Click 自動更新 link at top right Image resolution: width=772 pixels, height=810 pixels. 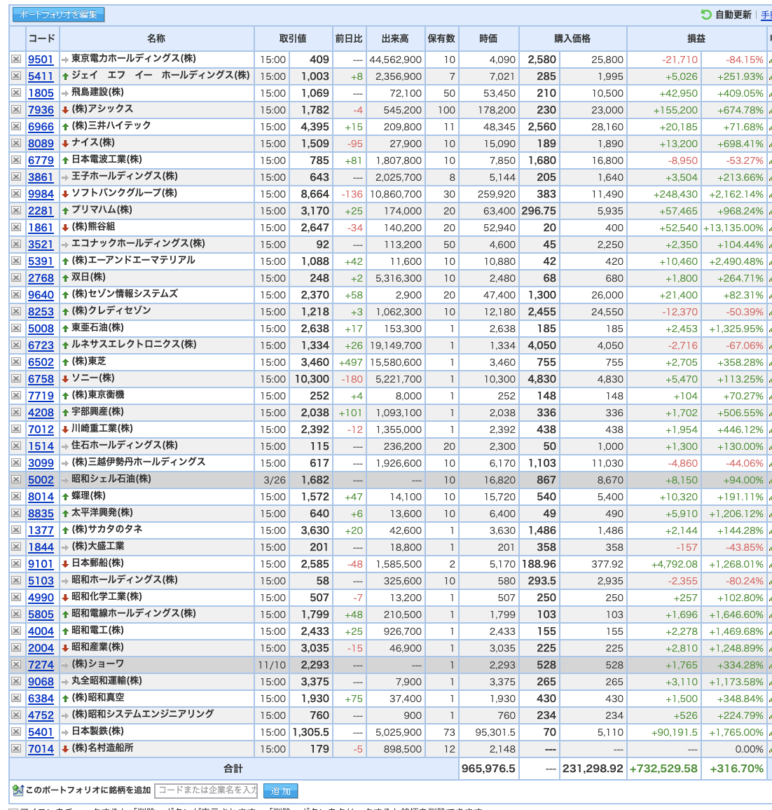(x=733, y=15)
